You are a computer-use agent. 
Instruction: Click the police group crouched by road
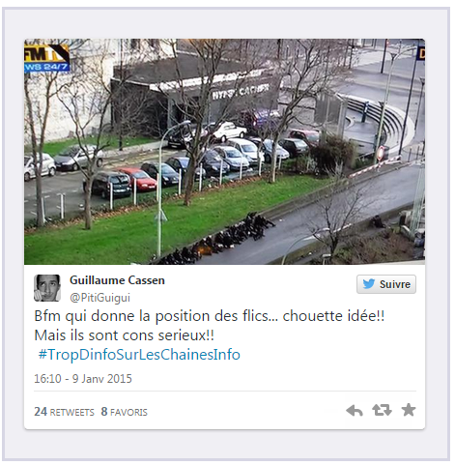tap(219, 239)
